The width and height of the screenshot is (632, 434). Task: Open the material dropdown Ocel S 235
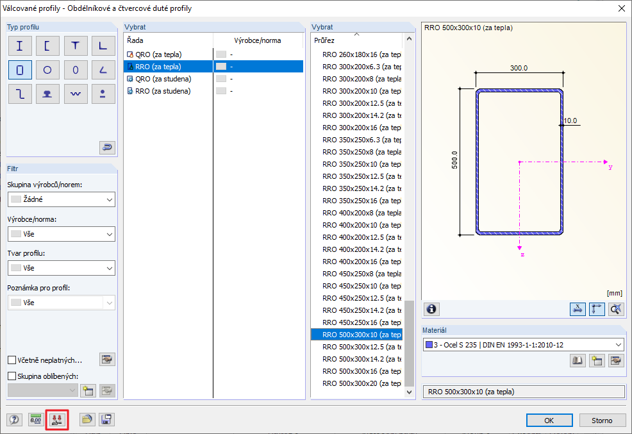[x=524, y=345]
